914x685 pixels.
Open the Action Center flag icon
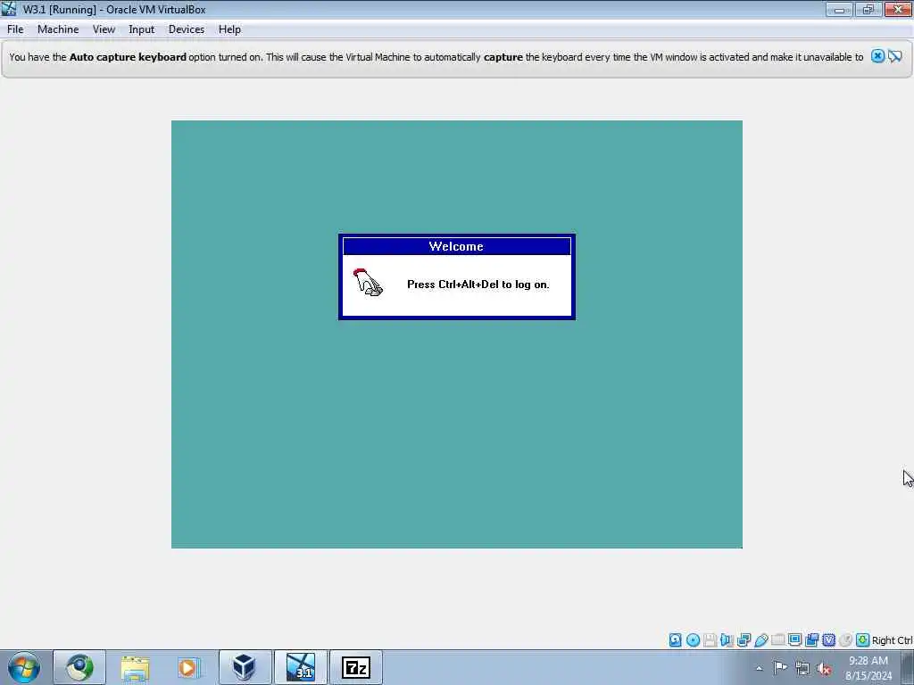780,668
